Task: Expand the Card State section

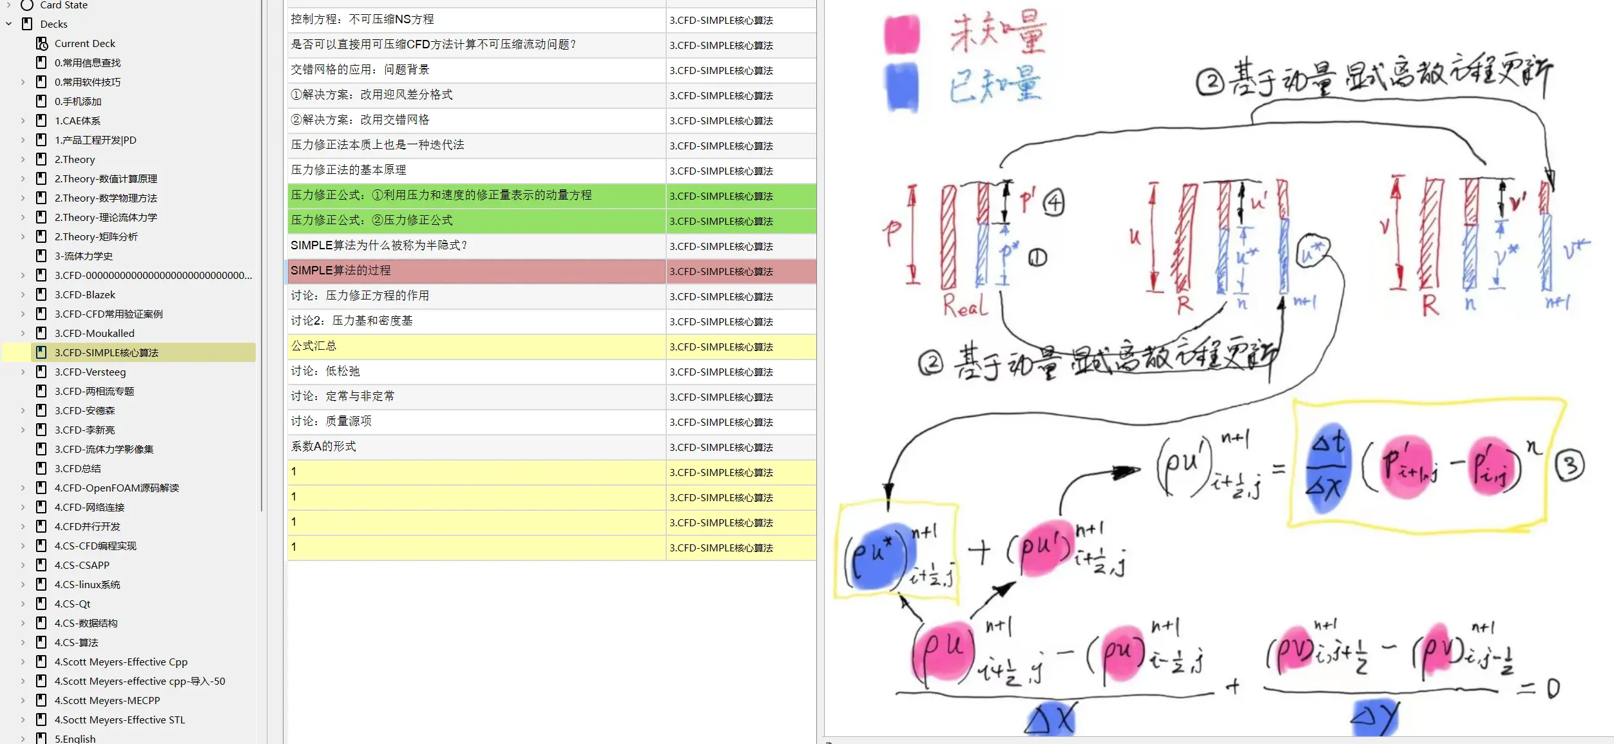Action: tap(9, 5)
